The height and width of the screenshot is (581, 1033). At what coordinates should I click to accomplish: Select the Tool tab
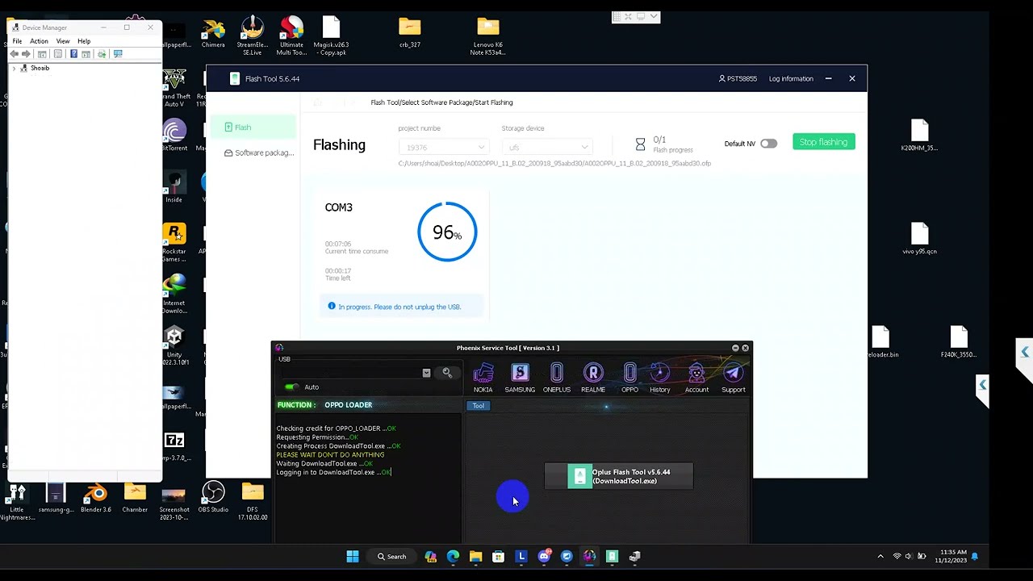[479, 406]
